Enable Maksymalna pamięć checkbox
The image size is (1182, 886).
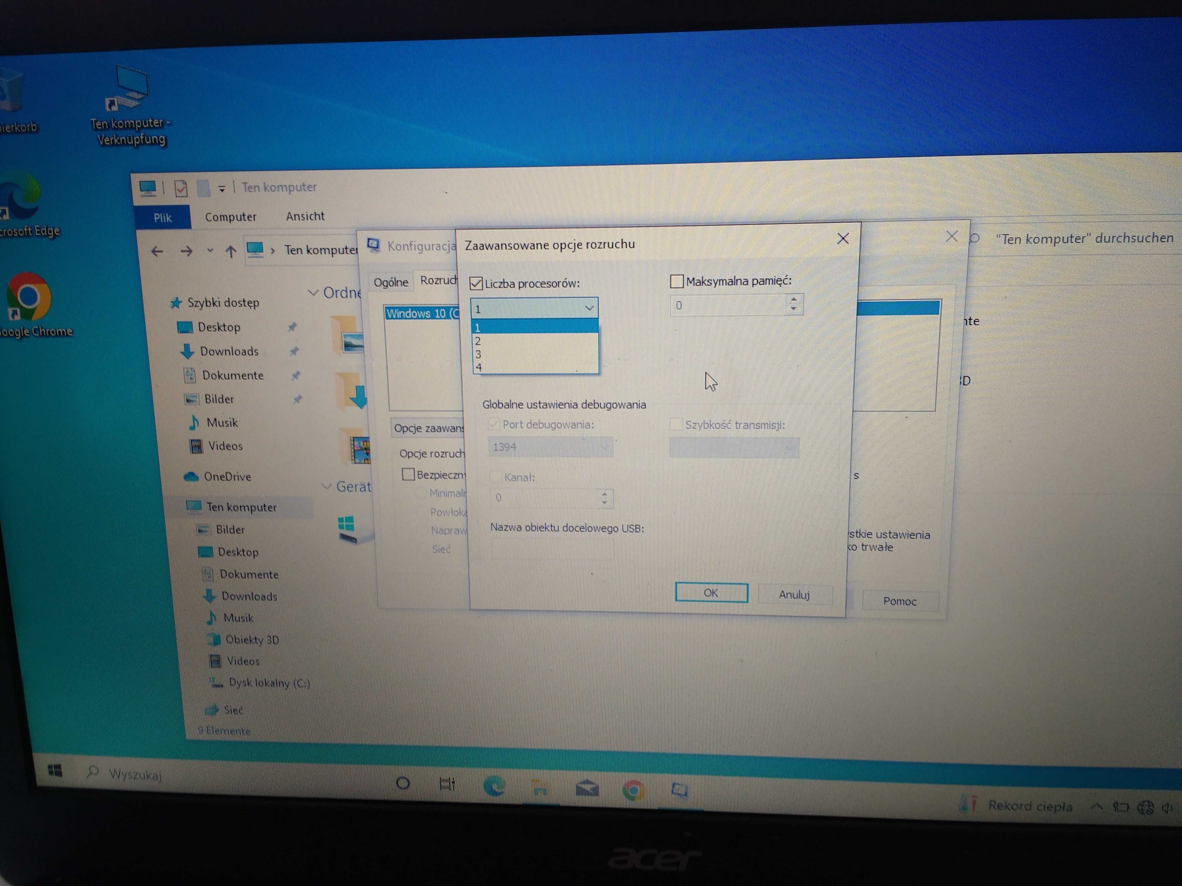[677, 281]
